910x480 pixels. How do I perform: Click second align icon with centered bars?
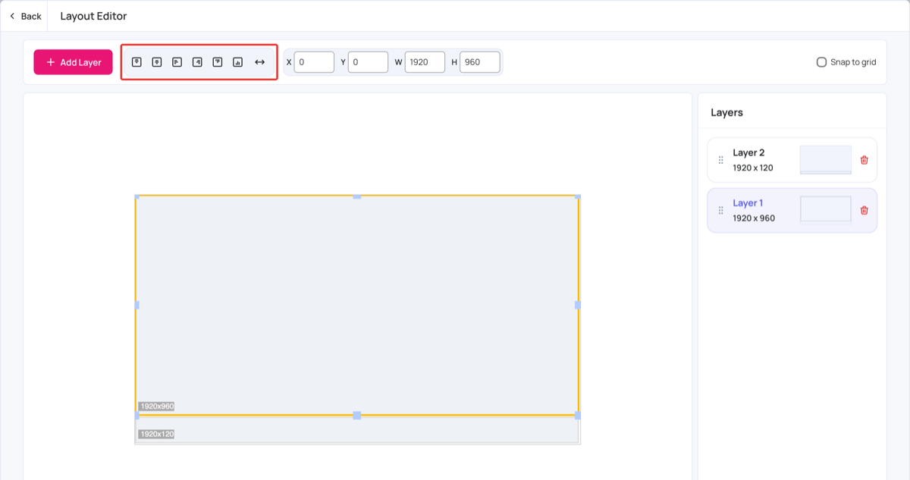[157, 62]
